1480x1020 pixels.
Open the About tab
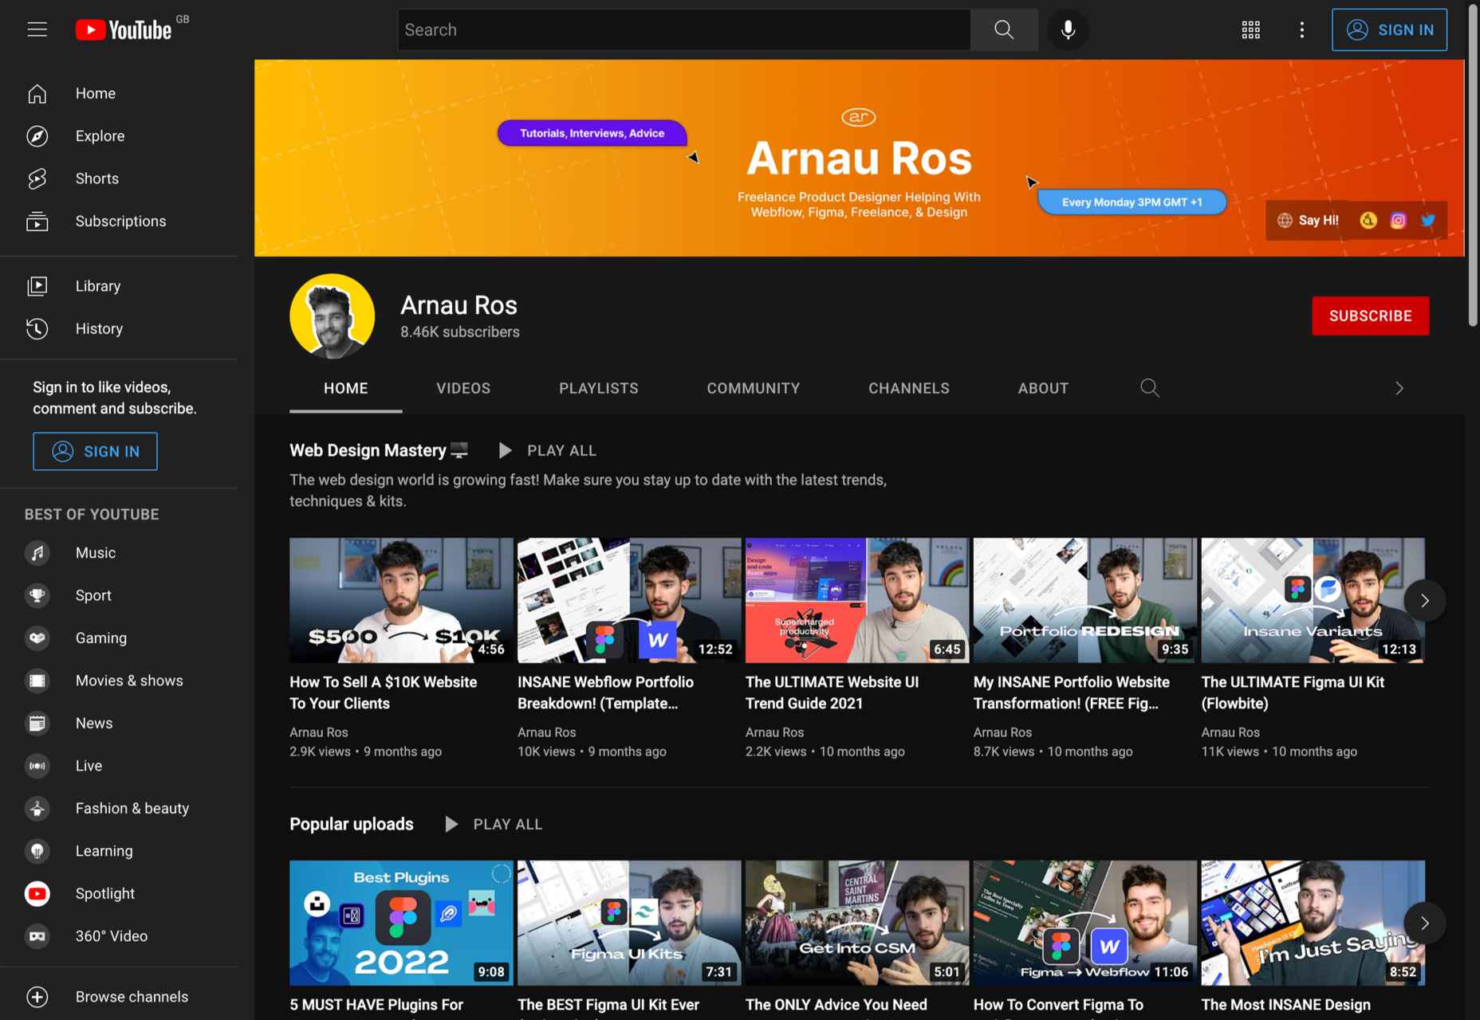pyautogui.click(x=1043, y=388)
